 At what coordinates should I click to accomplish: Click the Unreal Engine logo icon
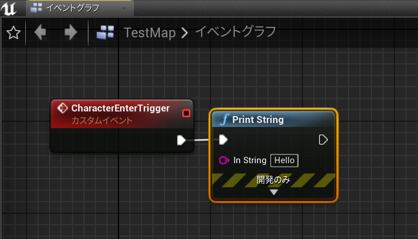(x=9, y=9)
